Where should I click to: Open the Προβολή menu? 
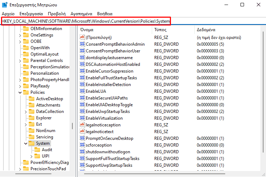57,14
